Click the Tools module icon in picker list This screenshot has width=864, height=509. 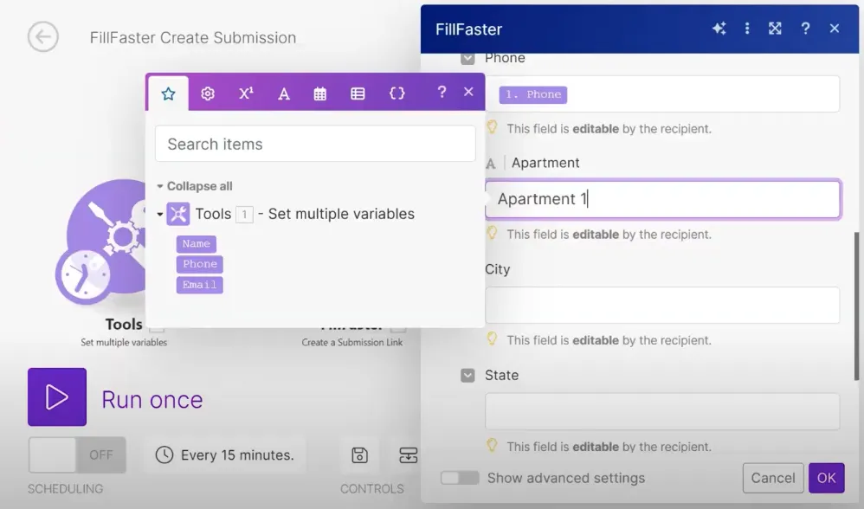pos(178,214)
